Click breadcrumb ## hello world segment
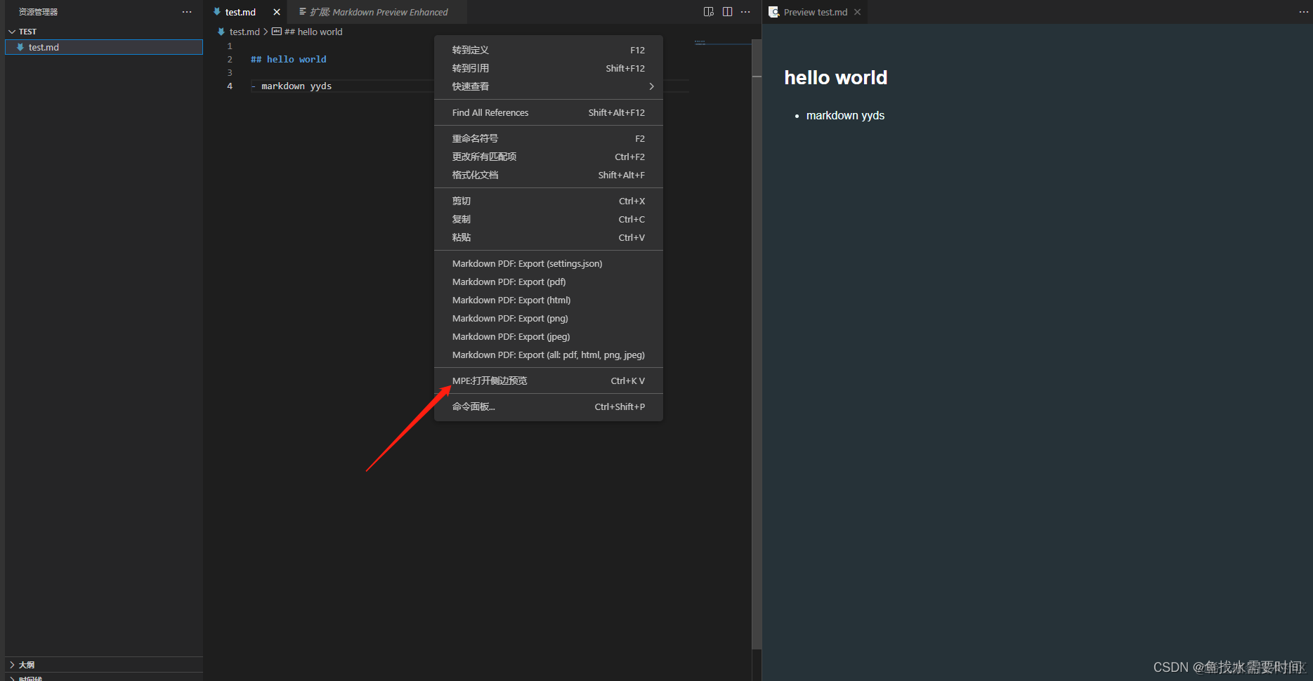Viewport: 1313px width, 681px height. click(313, 32)
